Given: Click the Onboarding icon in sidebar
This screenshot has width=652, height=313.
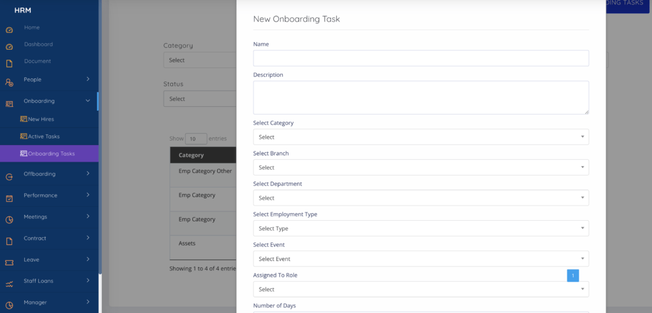Looking at the screenshot, I should 9,104.
